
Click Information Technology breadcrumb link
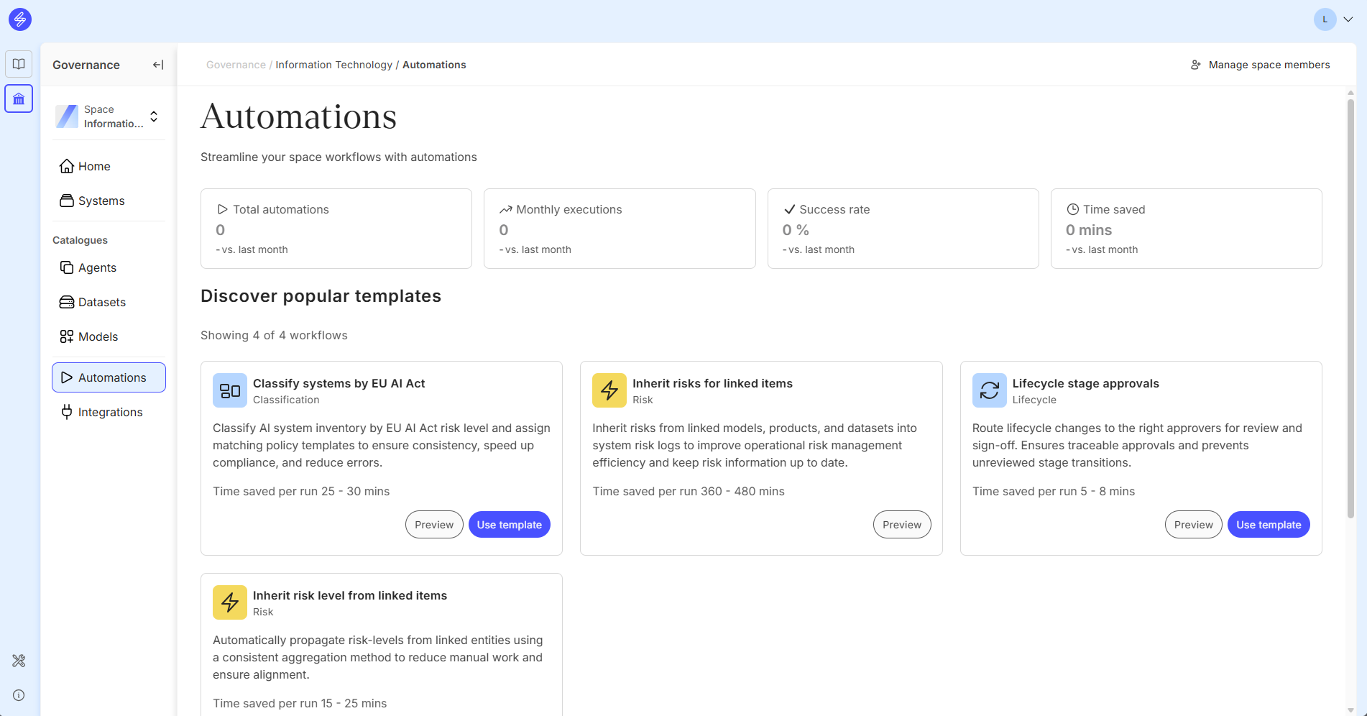pos(333,65)
